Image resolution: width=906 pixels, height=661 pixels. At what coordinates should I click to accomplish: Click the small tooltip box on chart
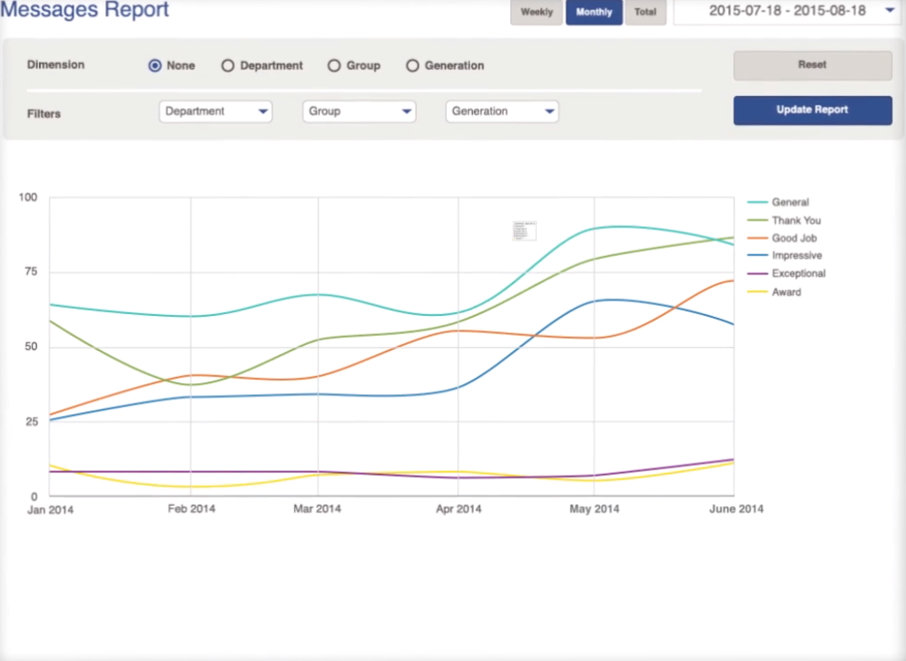[525, 231]
